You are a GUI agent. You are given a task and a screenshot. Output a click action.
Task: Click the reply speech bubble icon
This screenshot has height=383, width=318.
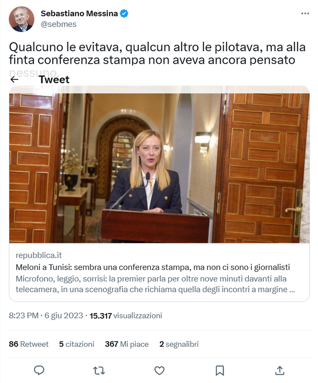[x=39, y=370]
